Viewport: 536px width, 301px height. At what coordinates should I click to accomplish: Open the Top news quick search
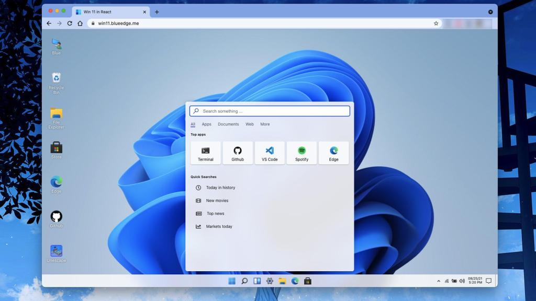[x=216, y=213]
